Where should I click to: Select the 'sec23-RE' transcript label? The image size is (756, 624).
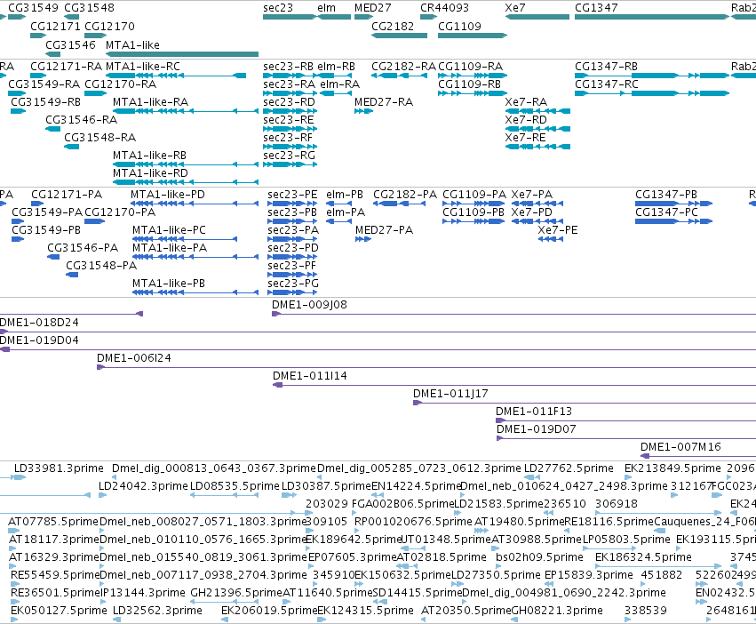tap(289, 119)
